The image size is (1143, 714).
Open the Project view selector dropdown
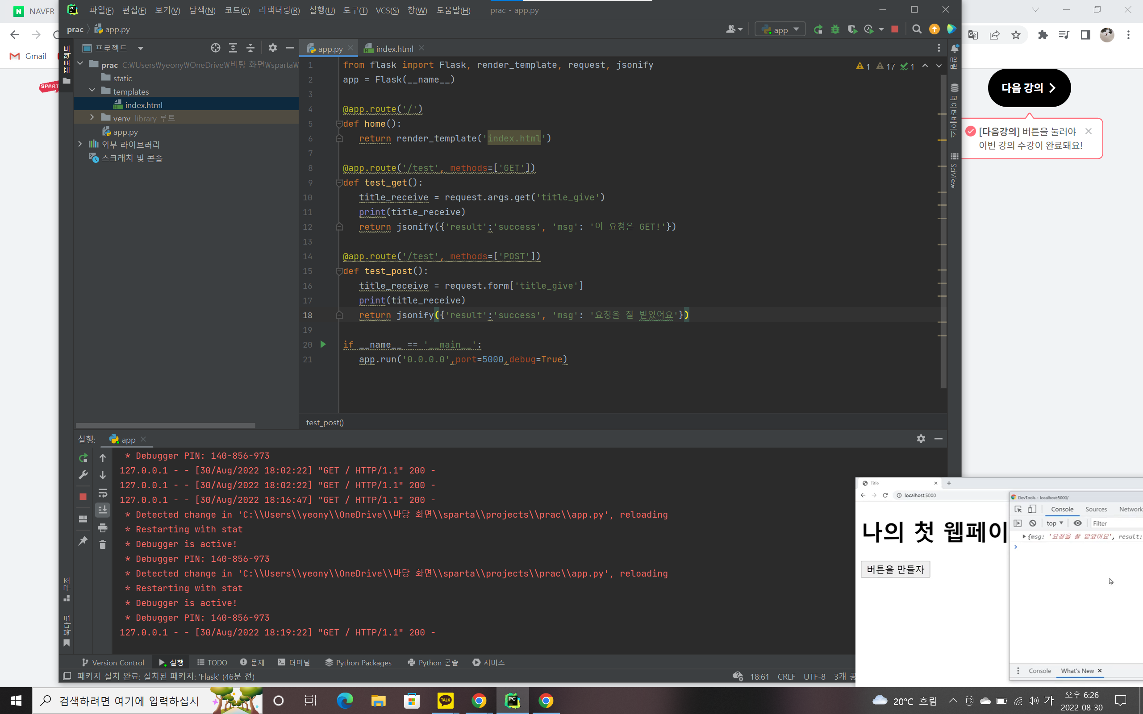tap(113, 48)
